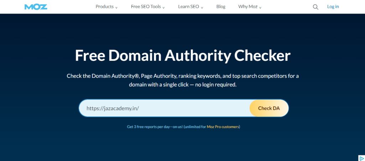This screenshot has width=365, height=161.
Task: Select the Why Moz menu label
Action: point(248,7)
